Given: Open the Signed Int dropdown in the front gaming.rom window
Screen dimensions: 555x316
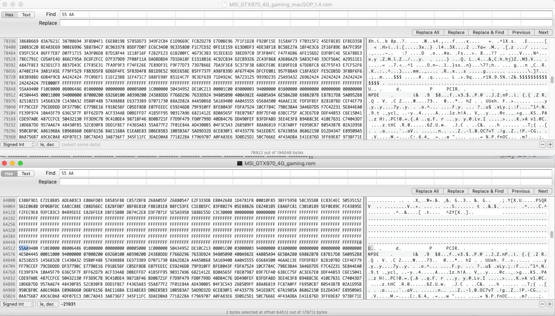Looking at the screenshot, I should [x=18, y=304].
